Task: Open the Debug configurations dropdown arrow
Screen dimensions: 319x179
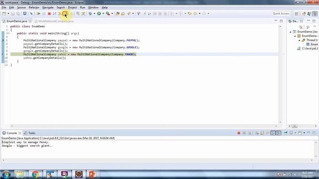Action: point(94,13)
